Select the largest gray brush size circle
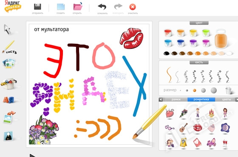238x157 pixels. 214,90
